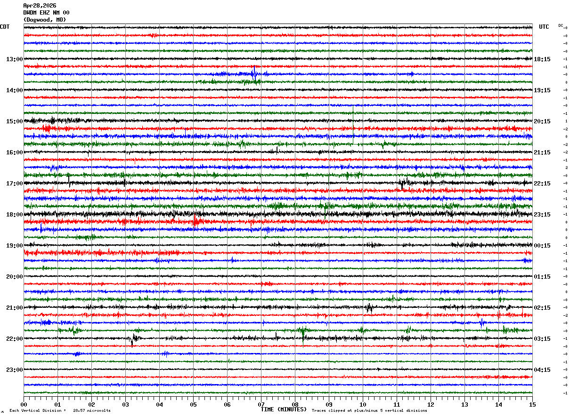Click the Each Vertical Division microvolts note
Image resolution: width=570 pixels, height=417 pixels.
[60, 410]
